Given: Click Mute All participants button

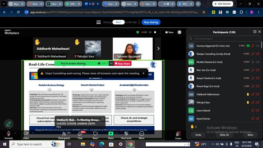Looking at the screenshot, I should (224, 135).
